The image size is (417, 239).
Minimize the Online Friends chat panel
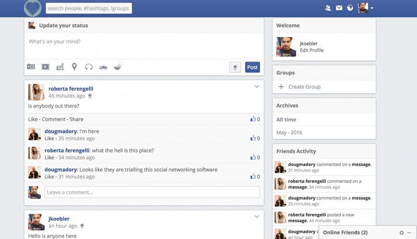[x=409, y=233]
